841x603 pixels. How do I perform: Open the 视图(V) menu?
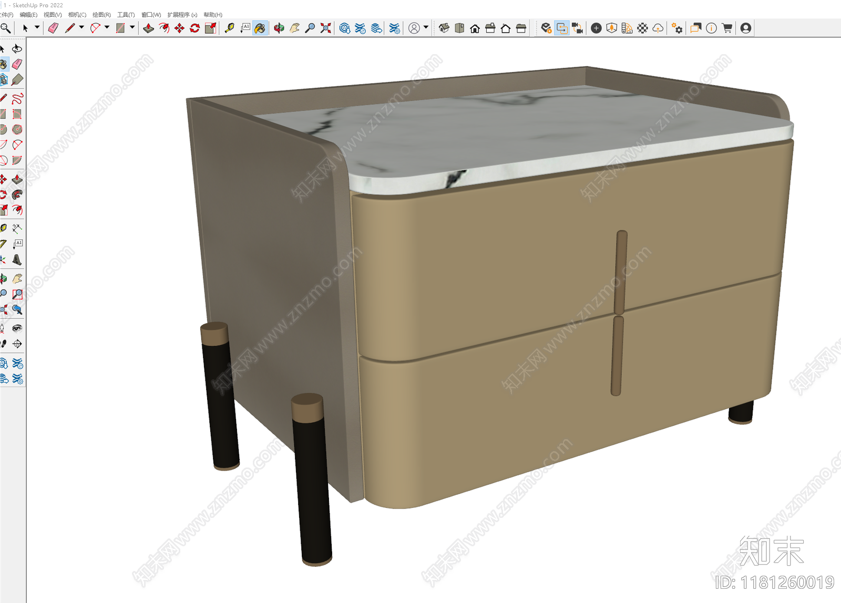pyautogui.click(x=53, y=15)
